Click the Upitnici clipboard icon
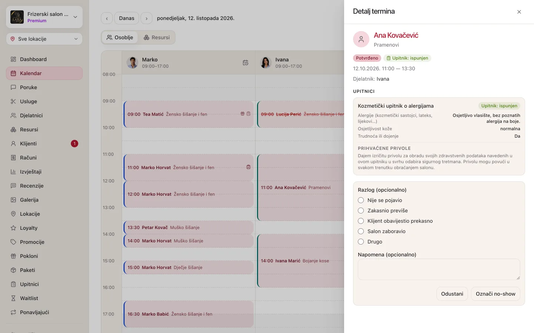The height and width of the screenshot is (333, 534). click(13, 284)
